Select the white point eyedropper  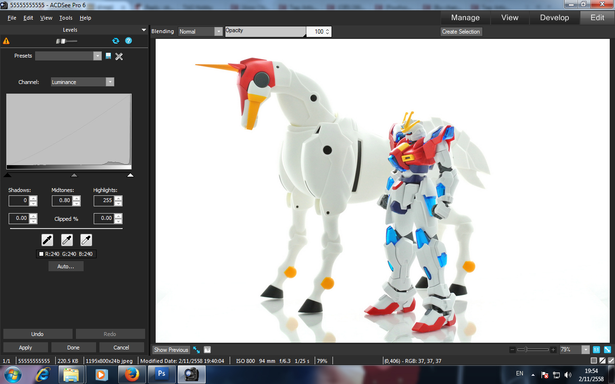point(86,240)
